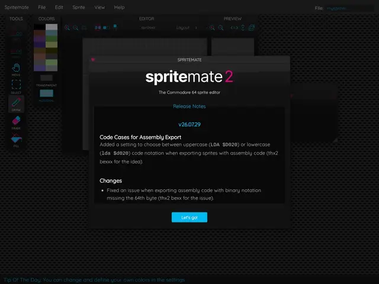379x284 pixels.
Task: Select the Draw pencil tool
Action: [x=16, y=104]
